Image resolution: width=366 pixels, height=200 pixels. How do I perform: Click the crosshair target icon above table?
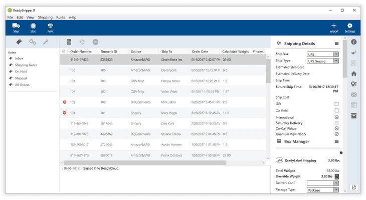pyautogui.click(x=82, y=42)
